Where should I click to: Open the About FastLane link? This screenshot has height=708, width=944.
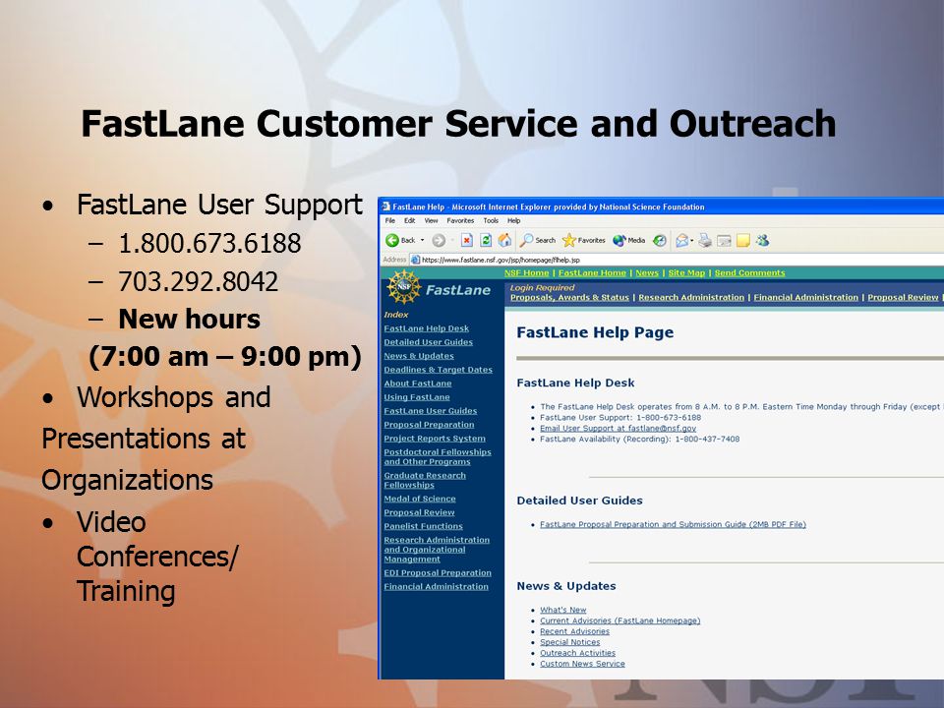418,383
